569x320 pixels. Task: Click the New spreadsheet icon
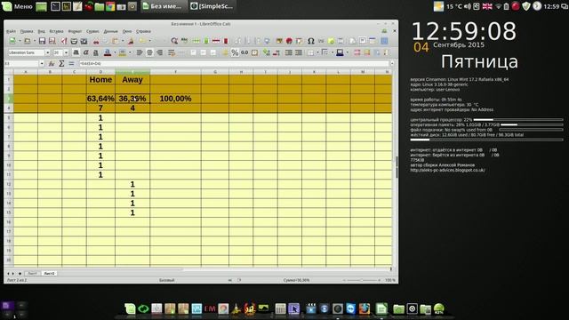click(x=12, y=41)
